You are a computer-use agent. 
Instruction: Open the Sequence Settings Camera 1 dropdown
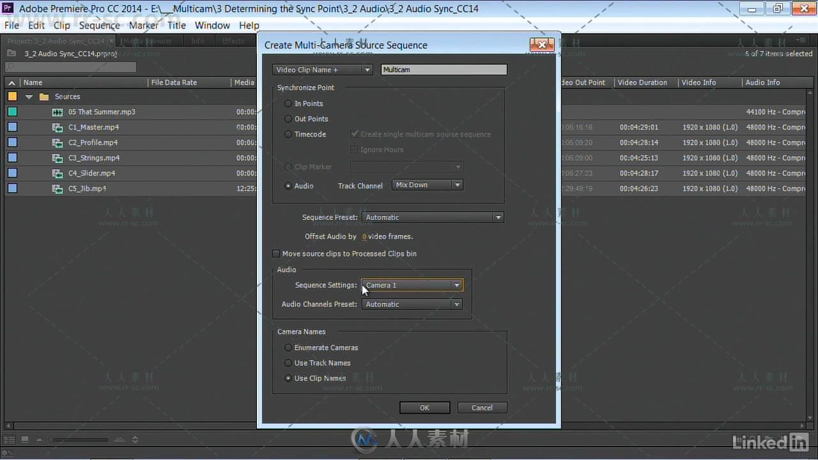click(x=412, y=285)
